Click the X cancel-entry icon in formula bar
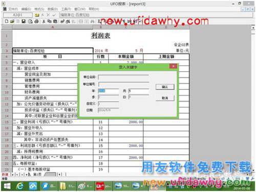256x192 pixels. point(48,15)
